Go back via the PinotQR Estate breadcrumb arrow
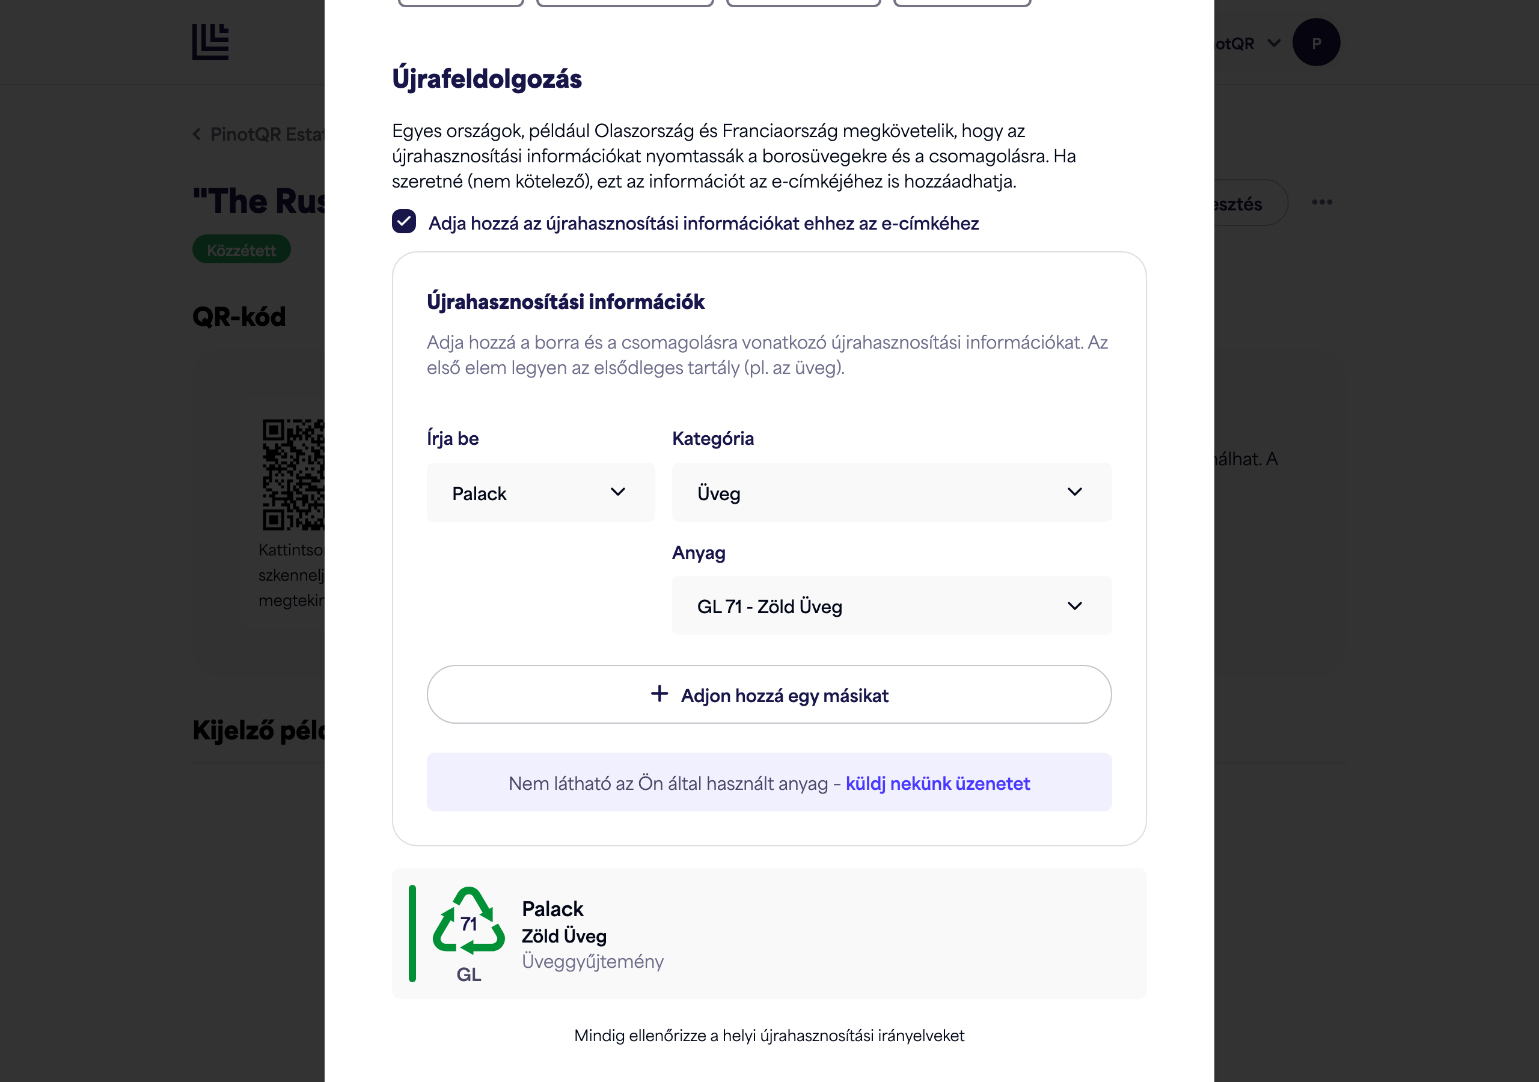This screenshot has height=1082, width=1539. 197,135
